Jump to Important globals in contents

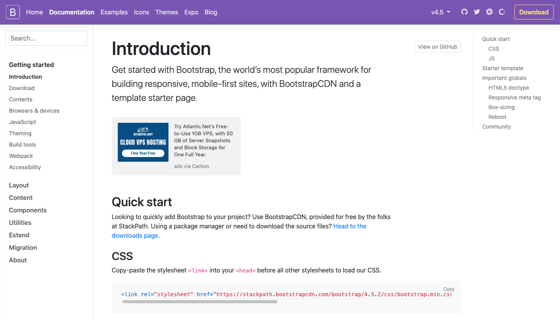coord(504,78)
